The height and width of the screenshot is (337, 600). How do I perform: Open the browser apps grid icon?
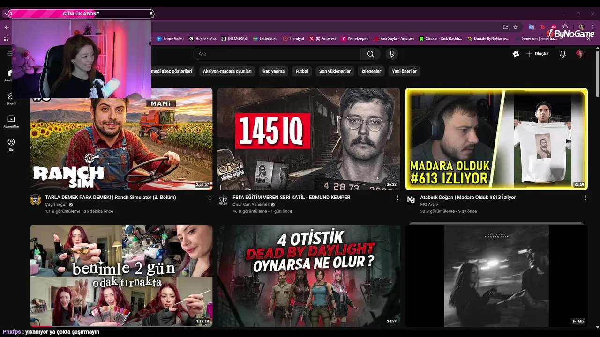pyautogui.click(x=6, y=39)
